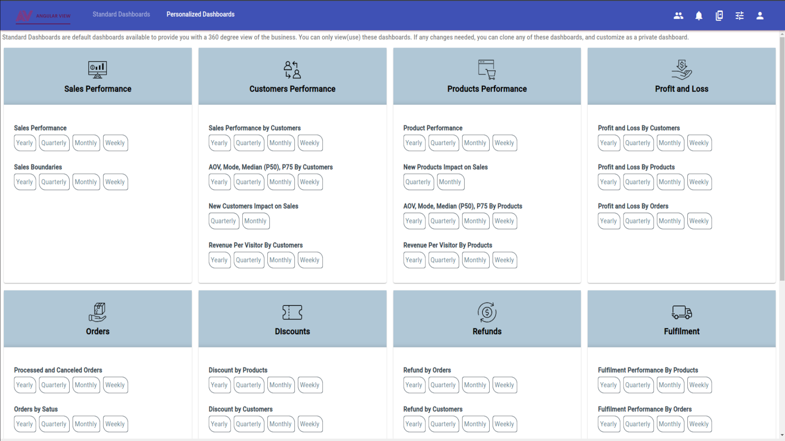
Task: Select Quarterly for New Products Impact on Sales
Action: (418, 182)
